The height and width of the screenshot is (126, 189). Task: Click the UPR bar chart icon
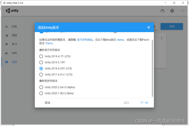pyautogui.click(x=7, y=53)
